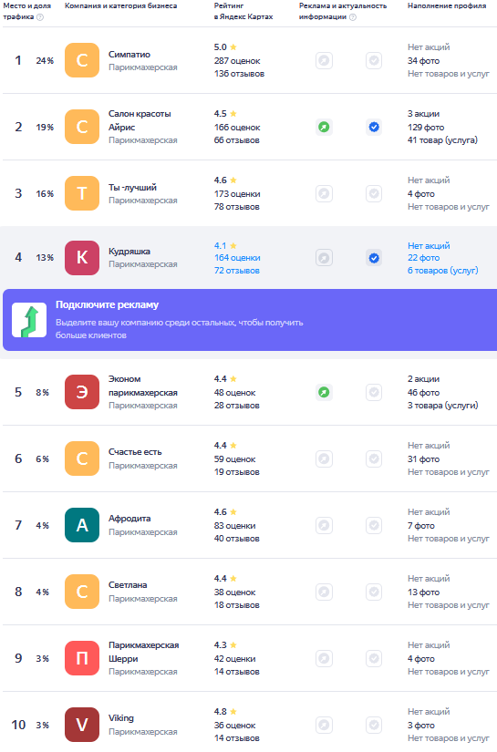This screenshot has height=752, width=497.
Task: Click grey verification checkmark in Ты-лучший row
Action: 374,194
